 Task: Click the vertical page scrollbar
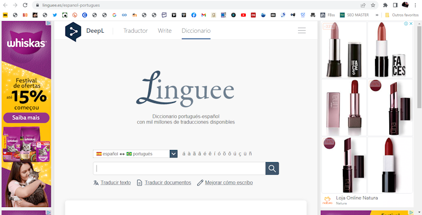pyautogui.click(x=419, y=68)
